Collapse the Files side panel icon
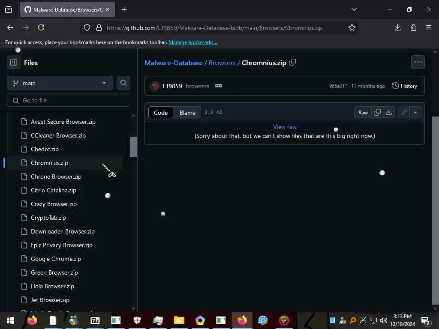 (x=14, y=63)
